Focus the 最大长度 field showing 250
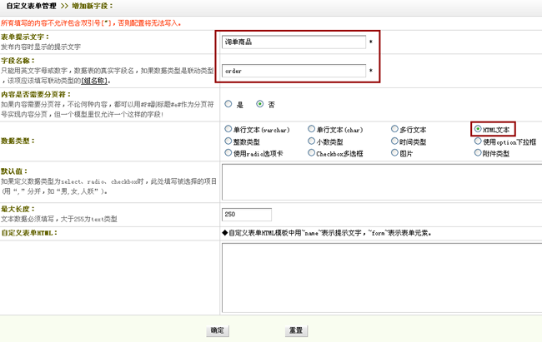This screenshot has height=342, width=542. tap(247, 215)
